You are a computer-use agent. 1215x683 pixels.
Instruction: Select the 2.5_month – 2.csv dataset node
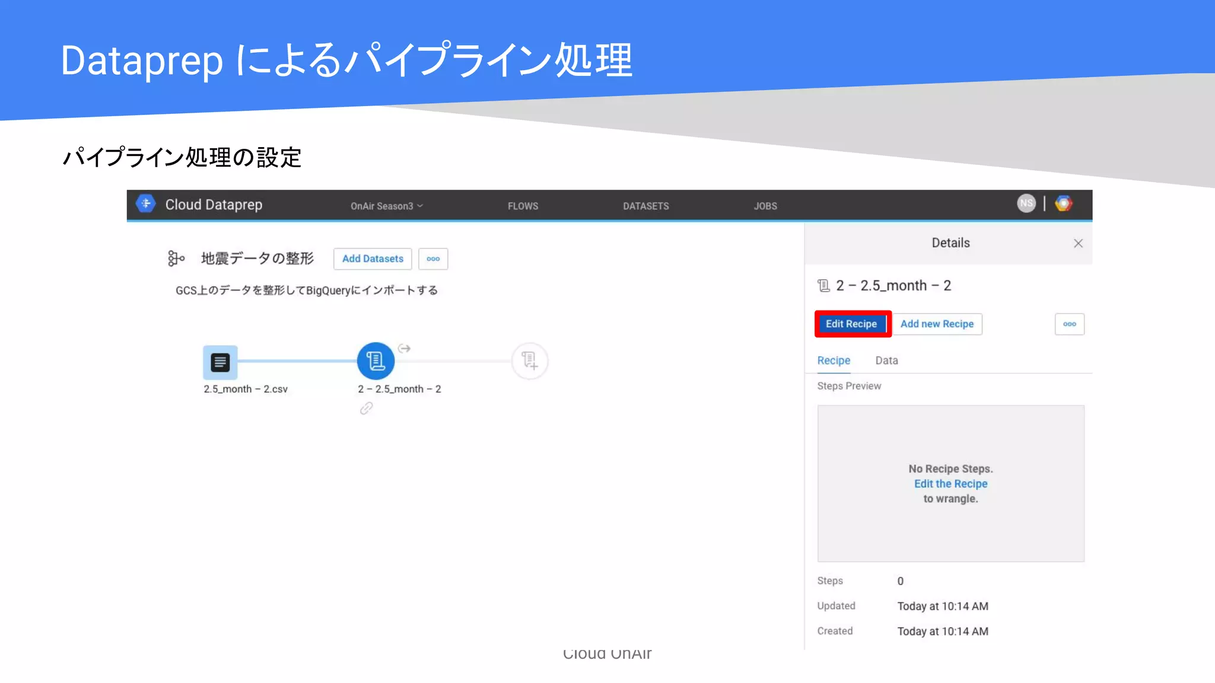(220, 362)
